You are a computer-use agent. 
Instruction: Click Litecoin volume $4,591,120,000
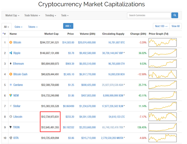point(88,117)
